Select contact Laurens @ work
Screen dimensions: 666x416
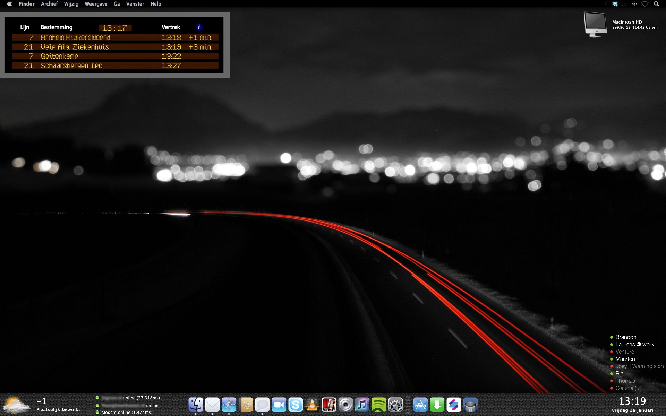(634, 344)
